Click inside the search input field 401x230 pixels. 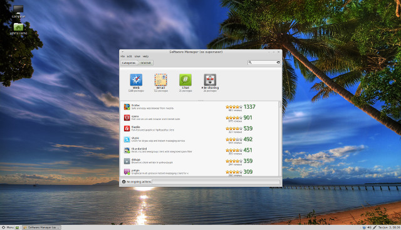click(x=264, y=62)
